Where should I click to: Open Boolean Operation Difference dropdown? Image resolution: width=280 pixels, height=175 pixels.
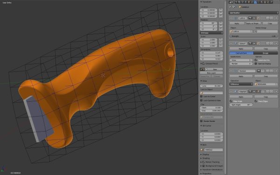pyautogui.click(x=241, y=84)
